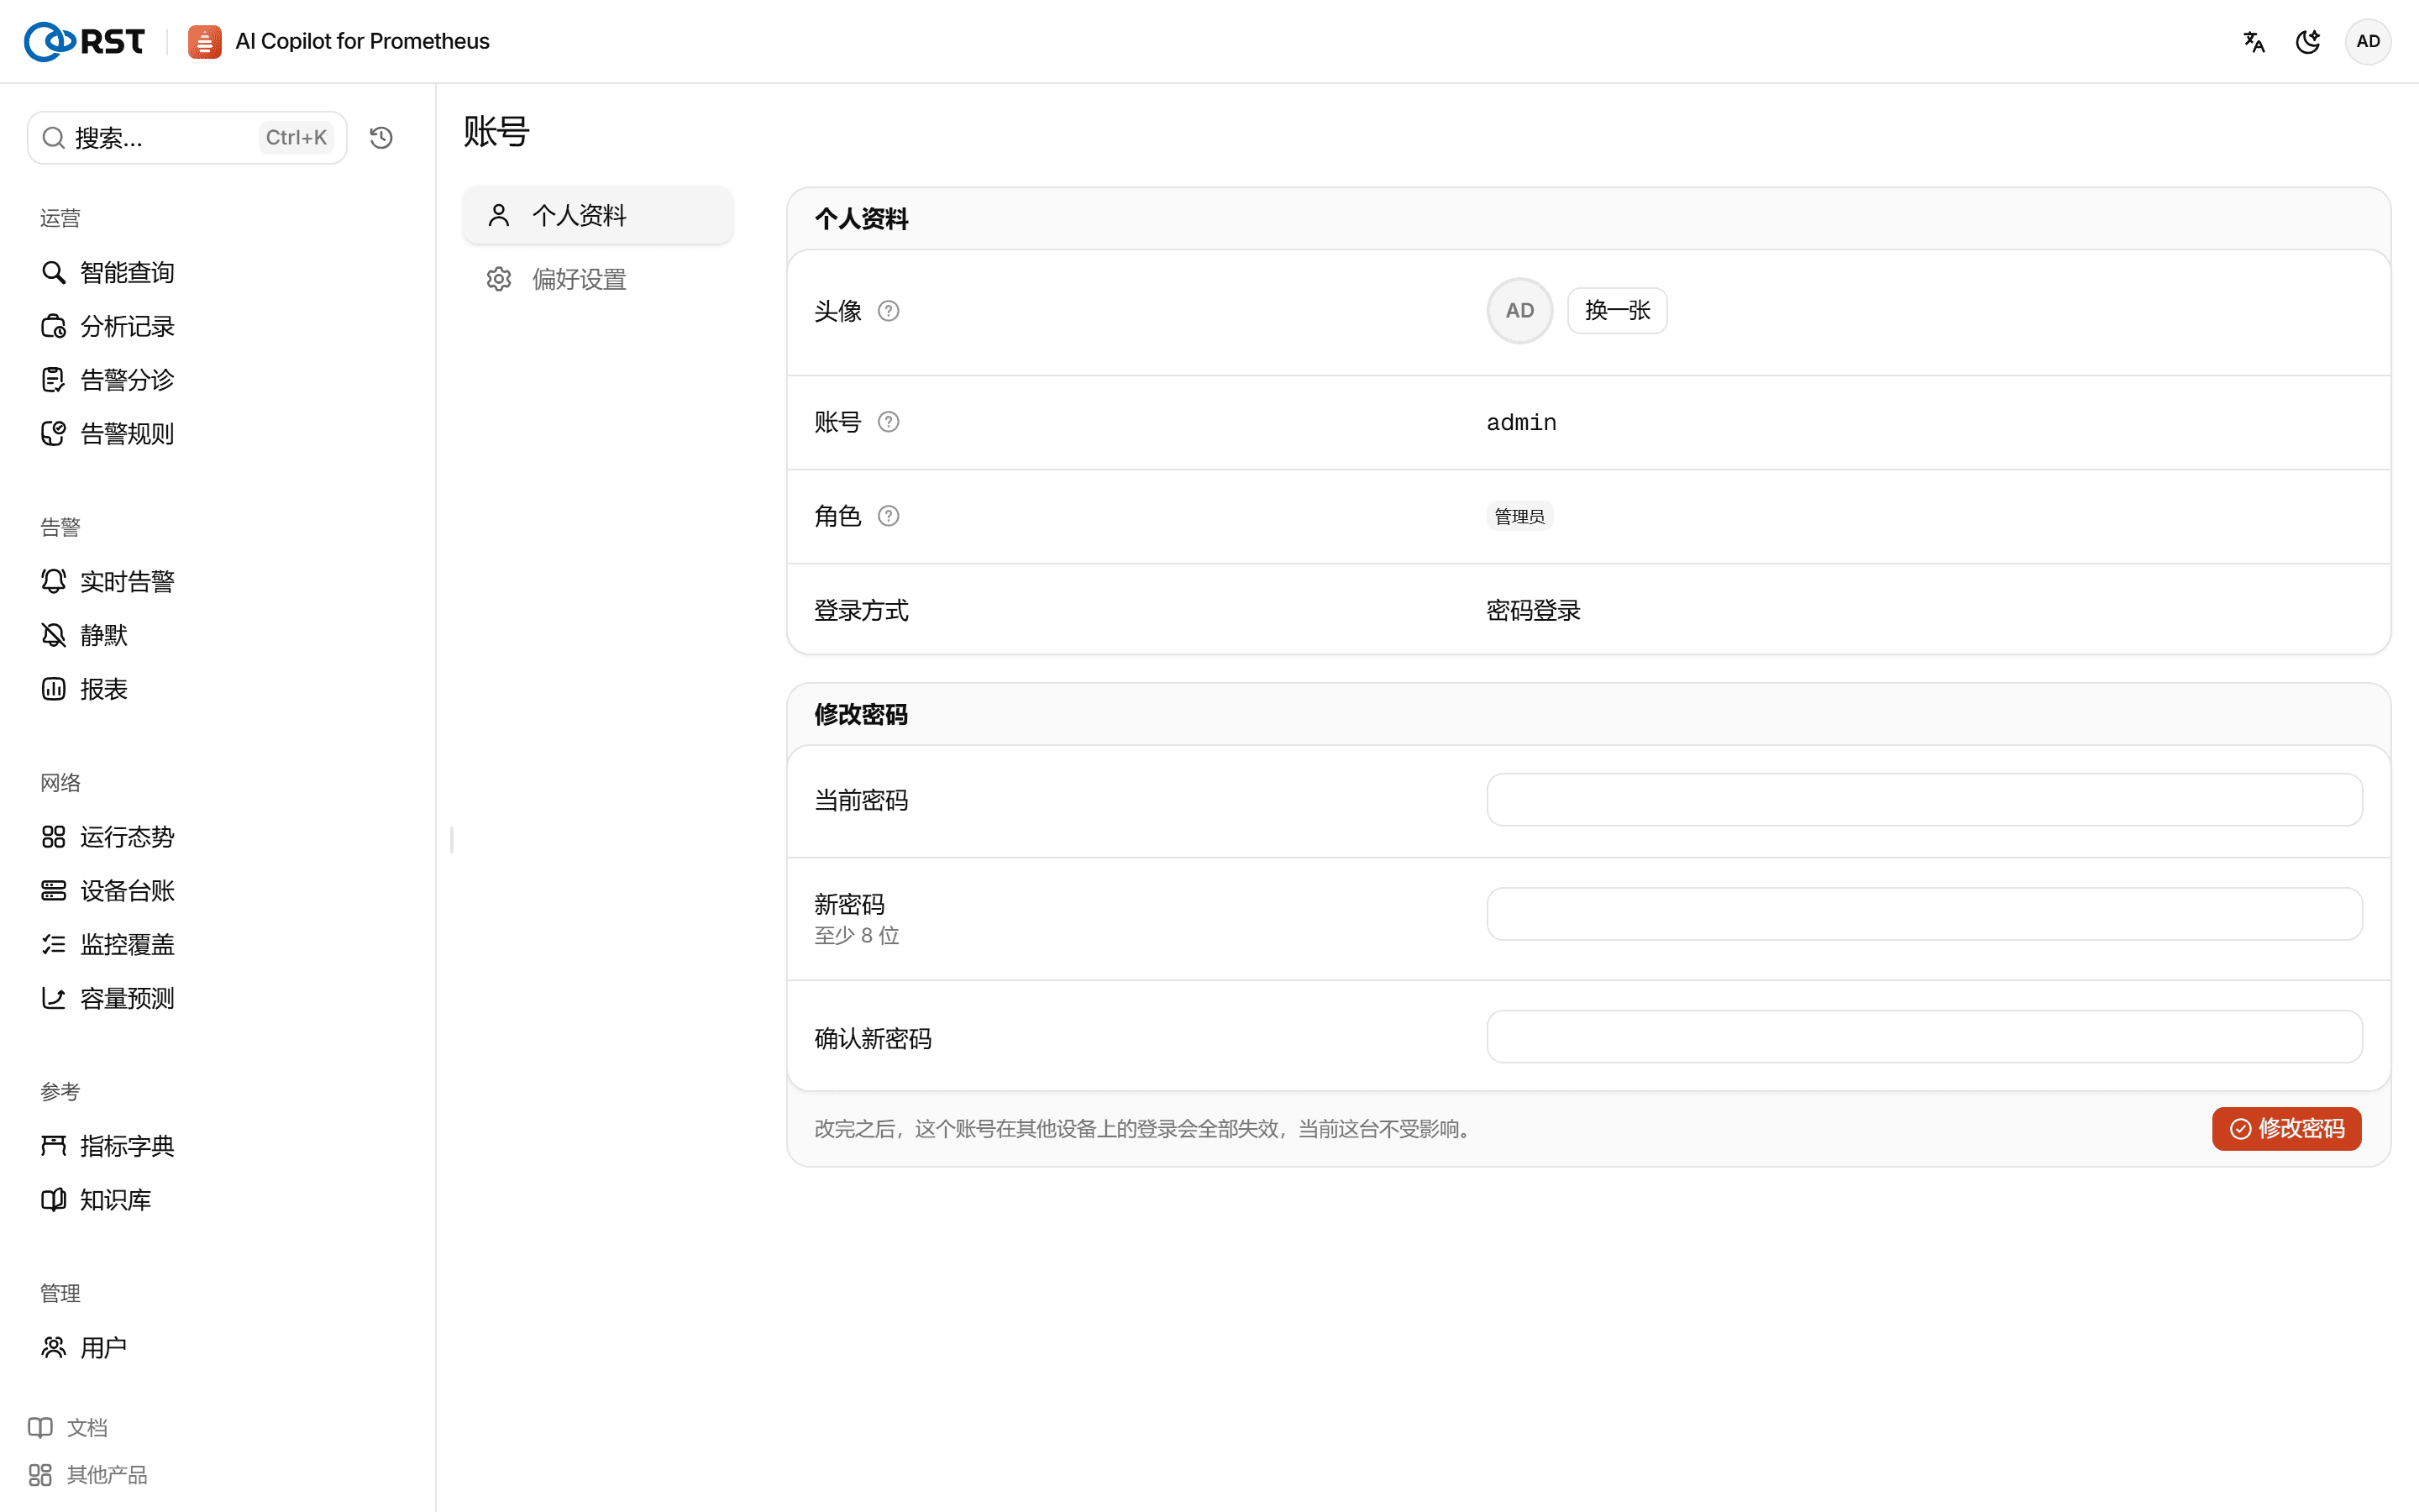Click the 用户 users icon
This screenshot has height=1512, width=2419.
[x=54, y=1348]
